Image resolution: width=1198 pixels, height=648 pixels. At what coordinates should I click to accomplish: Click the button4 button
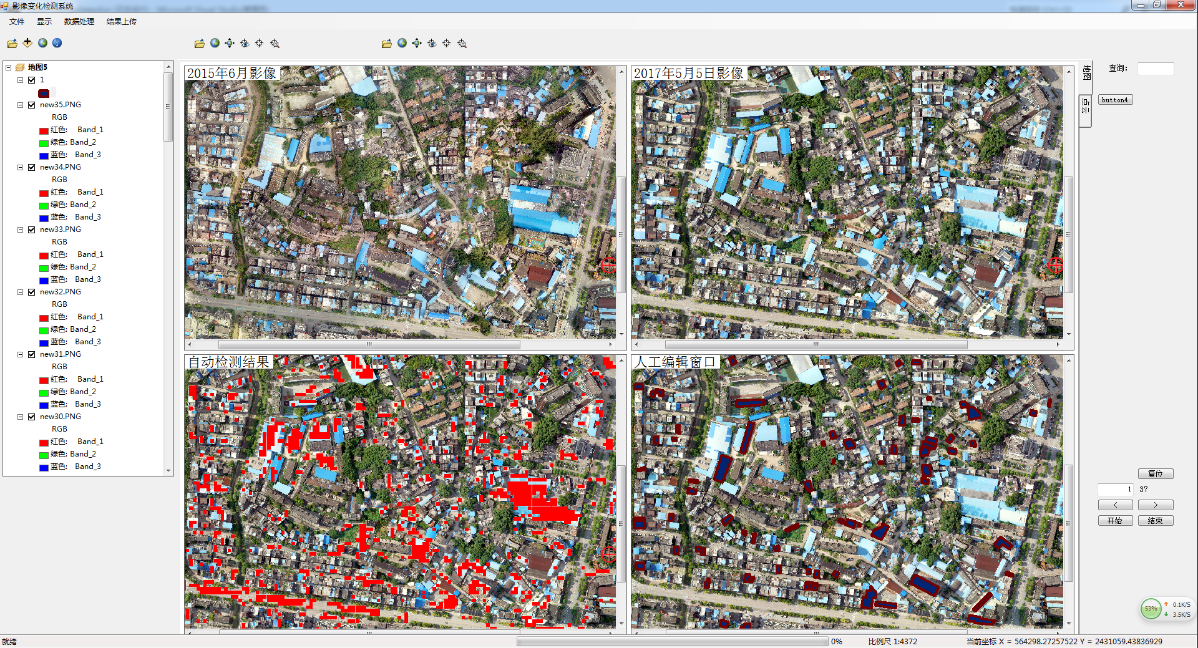[x=1115, y=100]
